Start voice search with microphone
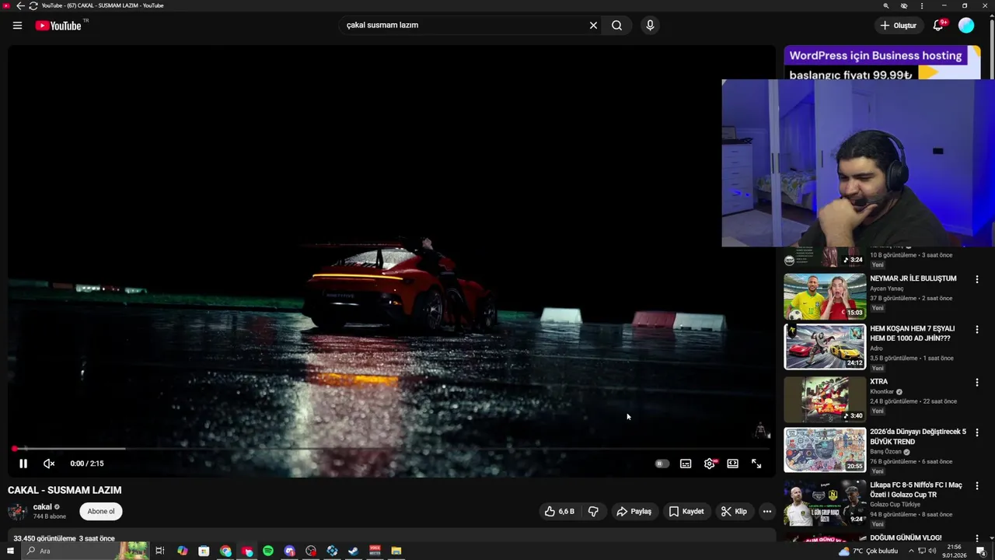Viewport: 995px width, 560px height. pyautogui.click(x=650, y=26)
